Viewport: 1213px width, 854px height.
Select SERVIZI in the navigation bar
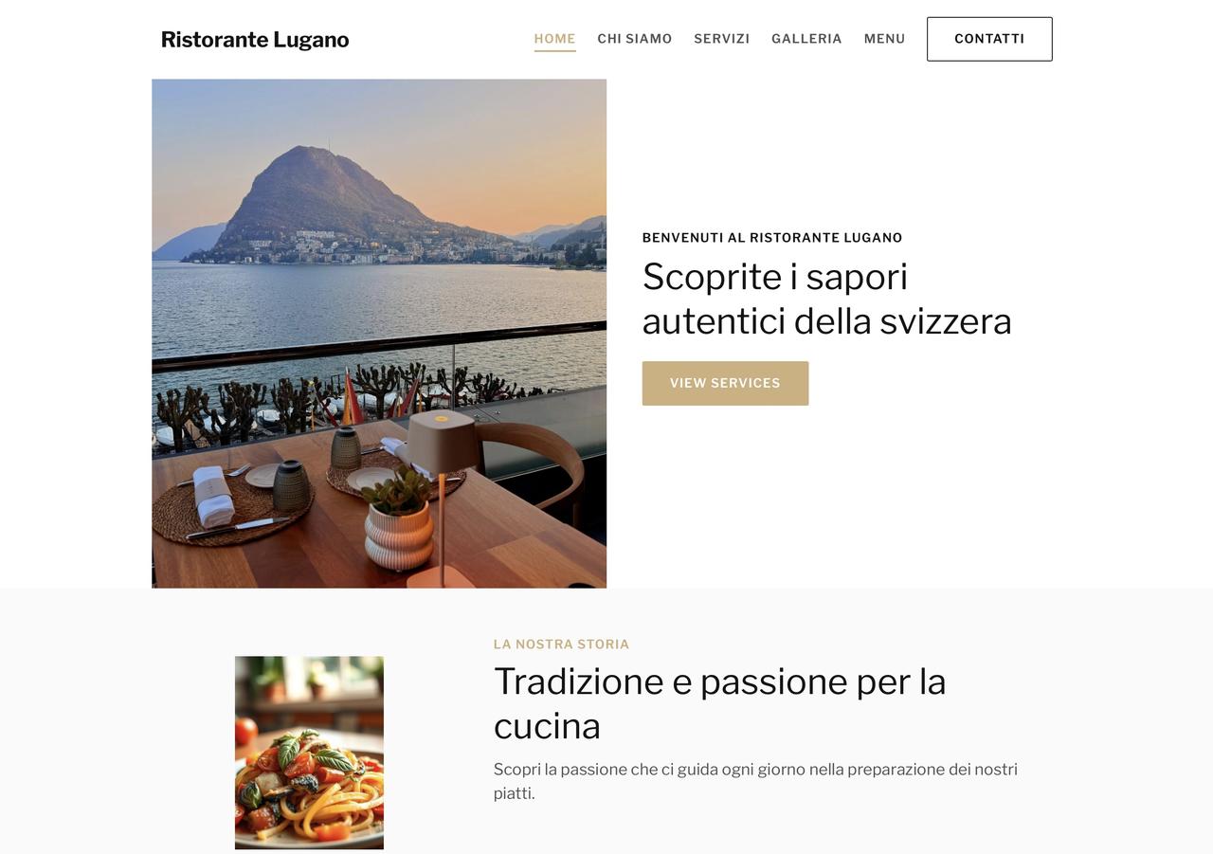coord(722,39)
